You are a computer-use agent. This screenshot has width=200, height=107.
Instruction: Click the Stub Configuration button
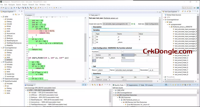pyautogui.click(x=152, y=24)
